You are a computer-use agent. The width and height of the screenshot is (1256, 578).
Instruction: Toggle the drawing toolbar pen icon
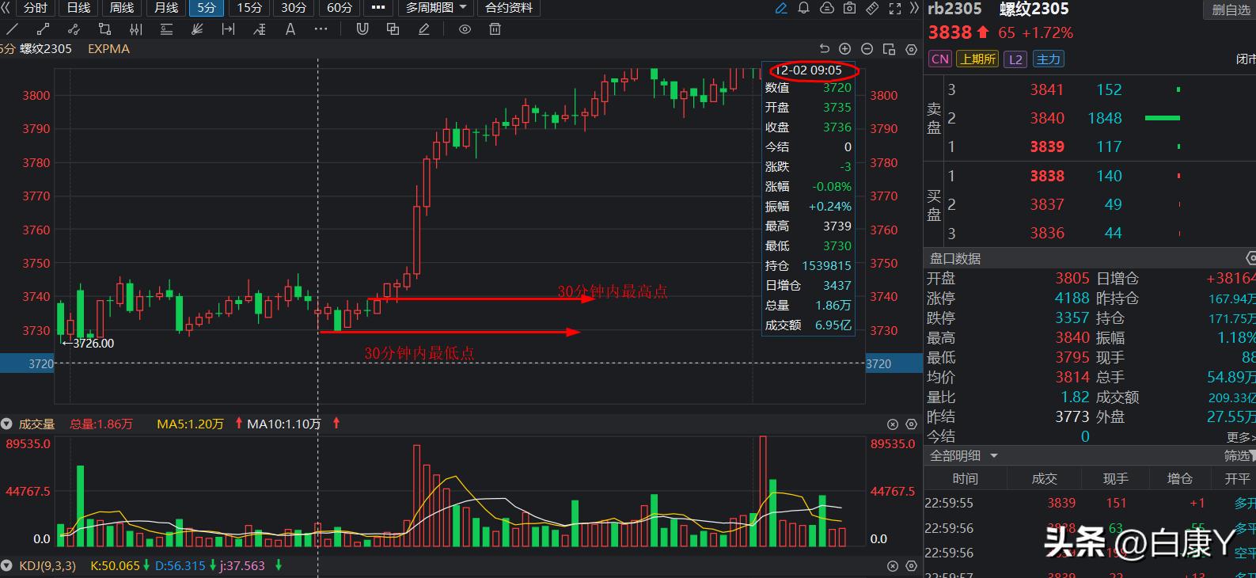pos(781,8)
